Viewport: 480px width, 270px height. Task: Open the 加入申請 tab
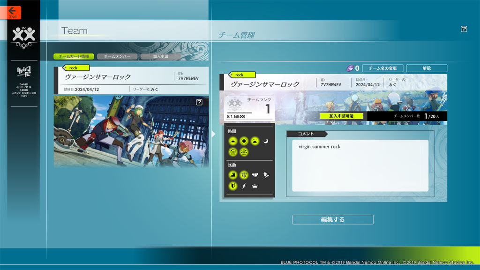[160, 56]
